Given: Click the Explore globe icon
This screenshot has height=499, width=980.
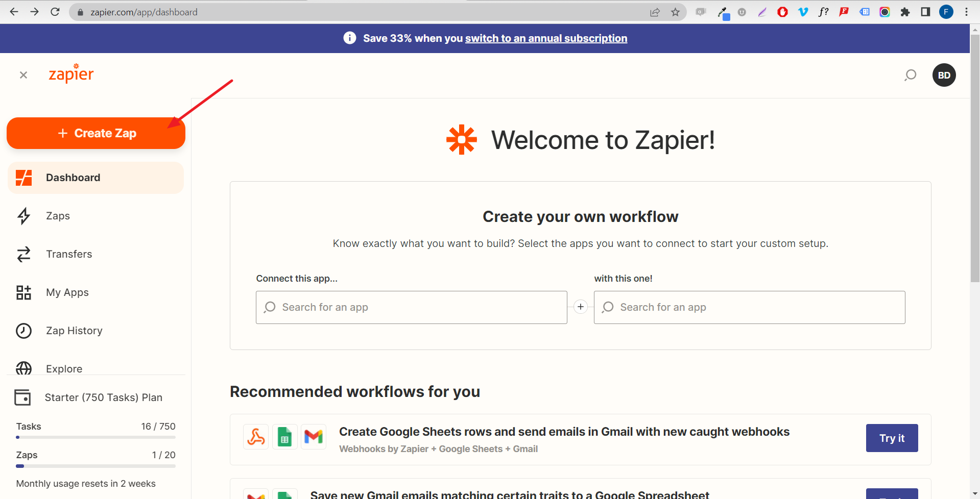Looking at the screenshot, I should 23,368.
